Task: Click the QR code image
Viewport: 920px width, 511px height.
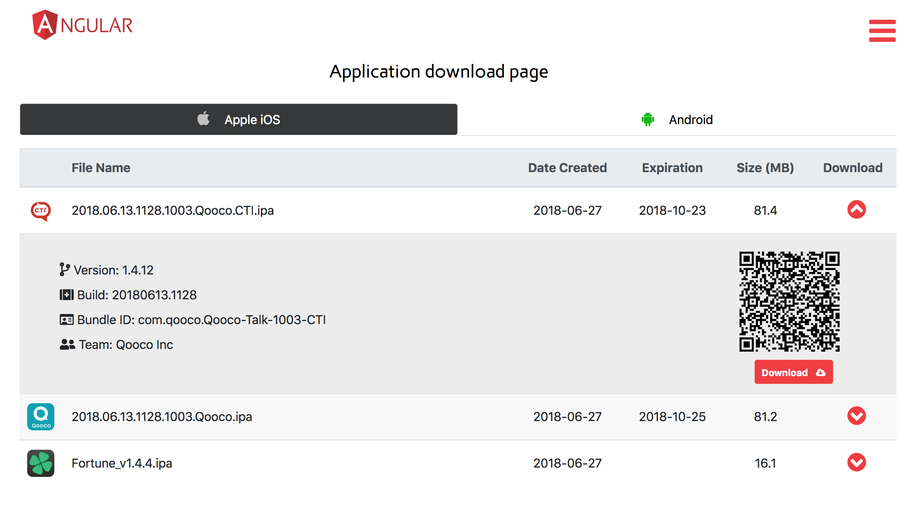Action: [x=789, y=301]
